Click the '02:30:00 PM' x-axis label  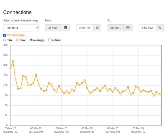(87, 132)
